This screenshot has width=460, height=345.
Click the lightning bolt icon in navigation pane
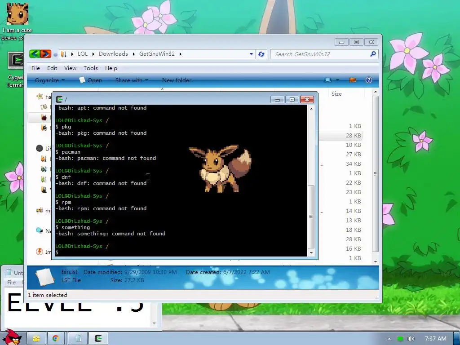point(40,252)
